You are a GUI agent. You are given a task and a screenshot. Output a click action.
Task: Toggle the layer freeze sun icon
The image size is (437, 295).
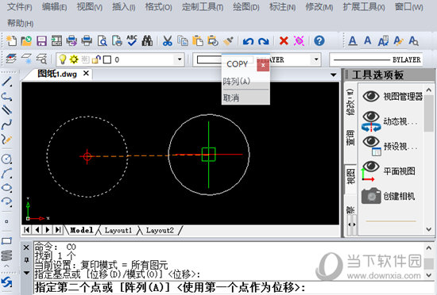point(74,59)
